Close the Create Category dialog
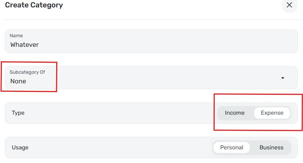The width and height of the screenshot is (303, 163). click(289, 5)
